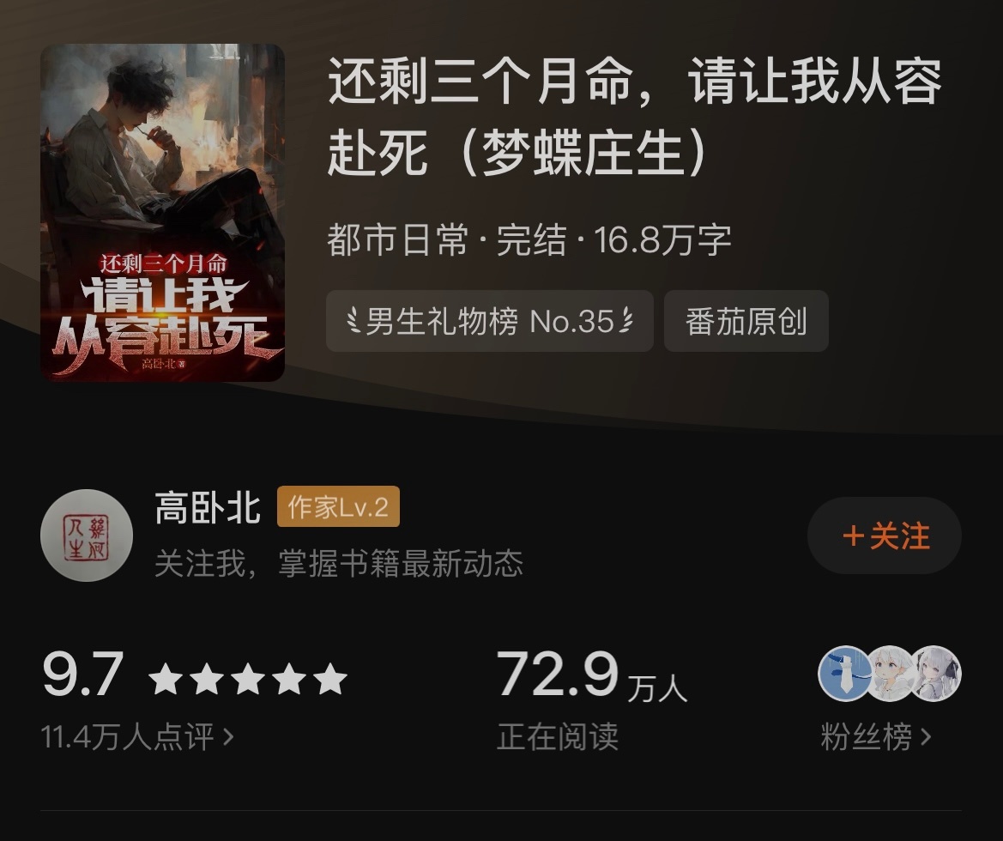The width and height of the screenshot is (1003, 841).
Task: Tap the first fan avatar with tie
Action: tap(845, 674)
